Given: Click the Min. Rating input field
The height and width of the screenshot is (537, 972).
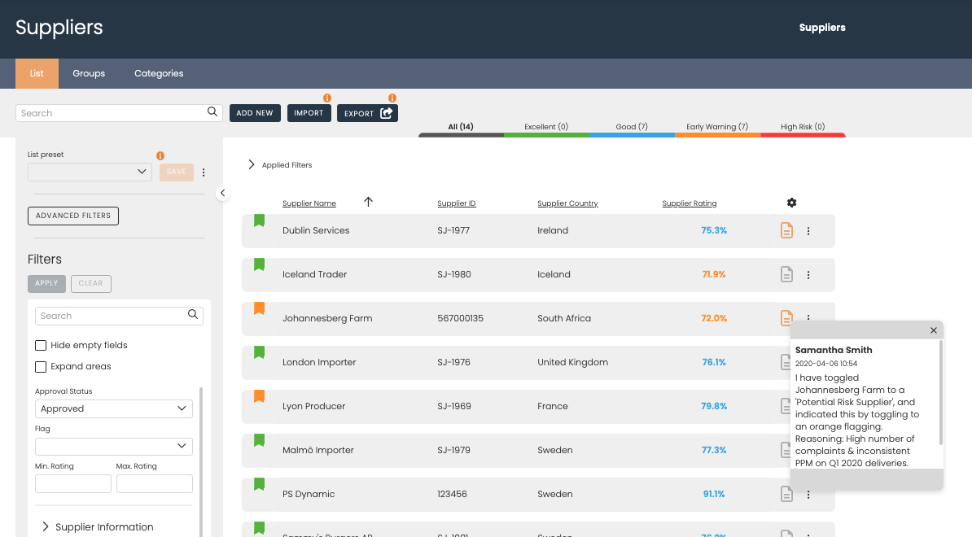Looking at the screenshot, I should point(73,484).
